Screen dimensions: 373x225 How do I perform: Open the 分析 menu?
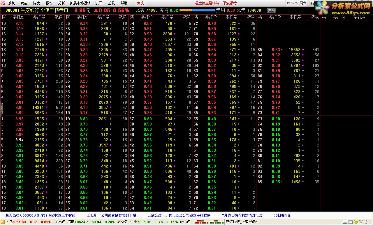[x=61, y=3]
